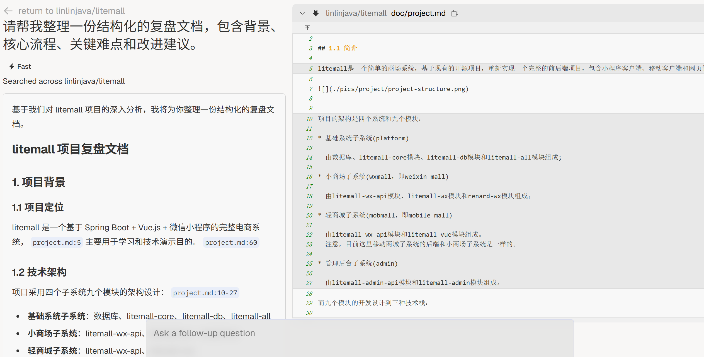Click the doc/project.md file name

tap(418, 13)
